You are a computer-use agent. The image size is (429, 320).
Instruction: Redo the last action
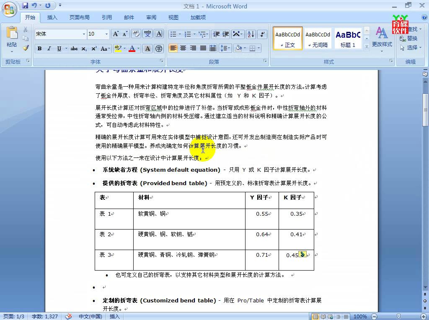point(48,5)
